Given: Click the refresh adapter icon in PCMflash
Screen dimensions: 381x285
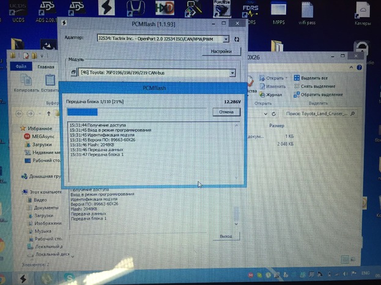Looking at the screenshot, I should tap(236, 39).
